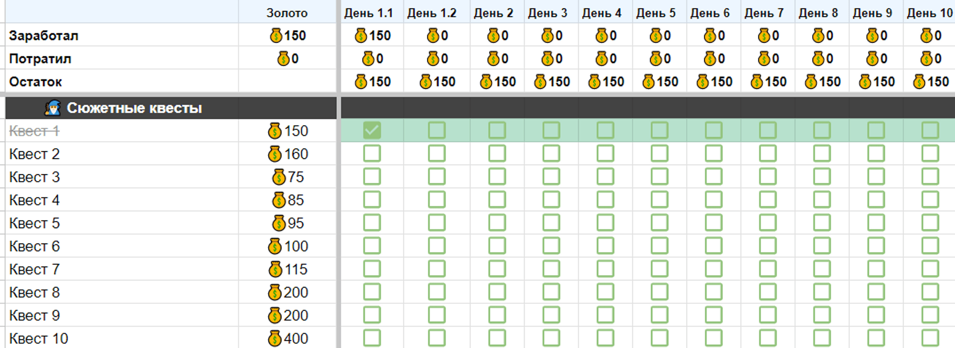This screenshot has width=955, height=348.
Task: Click the 115 gold value for Квест 7
Action: [296, 269]
